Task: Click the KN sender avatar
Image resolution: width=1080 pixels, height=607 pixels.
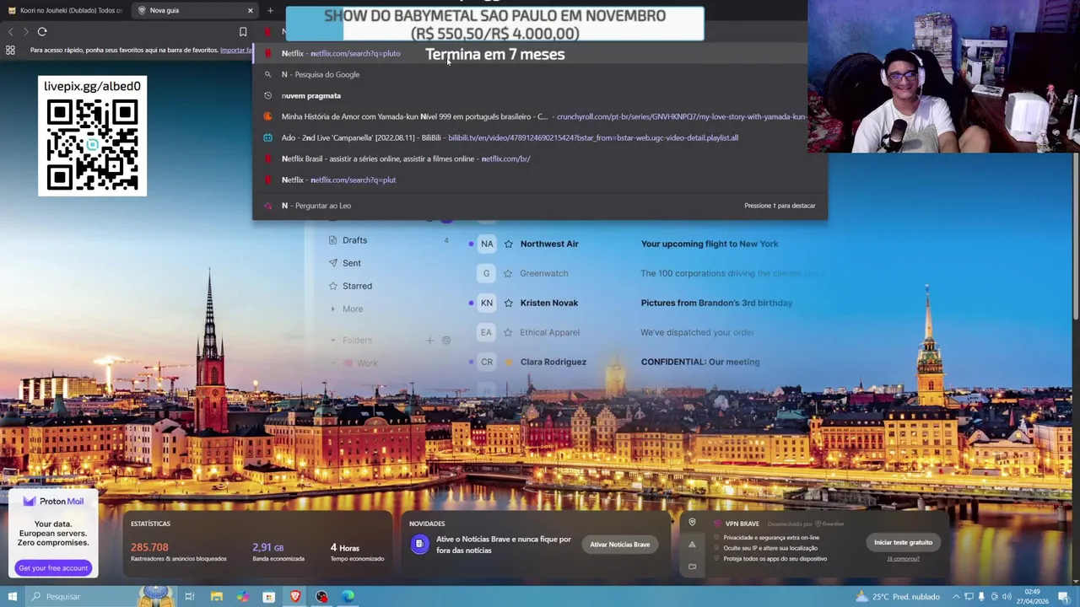Action: 487,303
